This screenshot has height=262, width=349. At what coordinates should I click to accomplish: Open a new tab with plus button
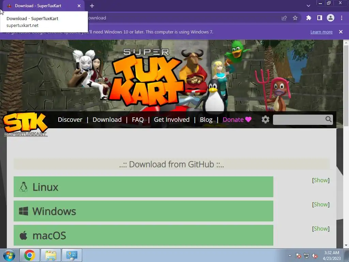click(x=92, y=6)
